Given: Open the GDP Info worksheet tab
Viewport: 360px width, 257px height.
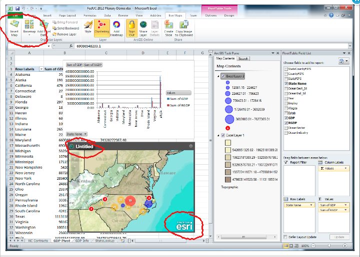Looking at the screenshot, I should coord(81,241).
